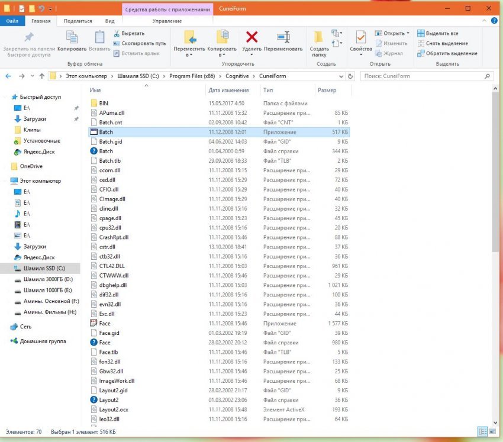
Task: Switch to large icons view in status bar
Action: coord(492,431)
